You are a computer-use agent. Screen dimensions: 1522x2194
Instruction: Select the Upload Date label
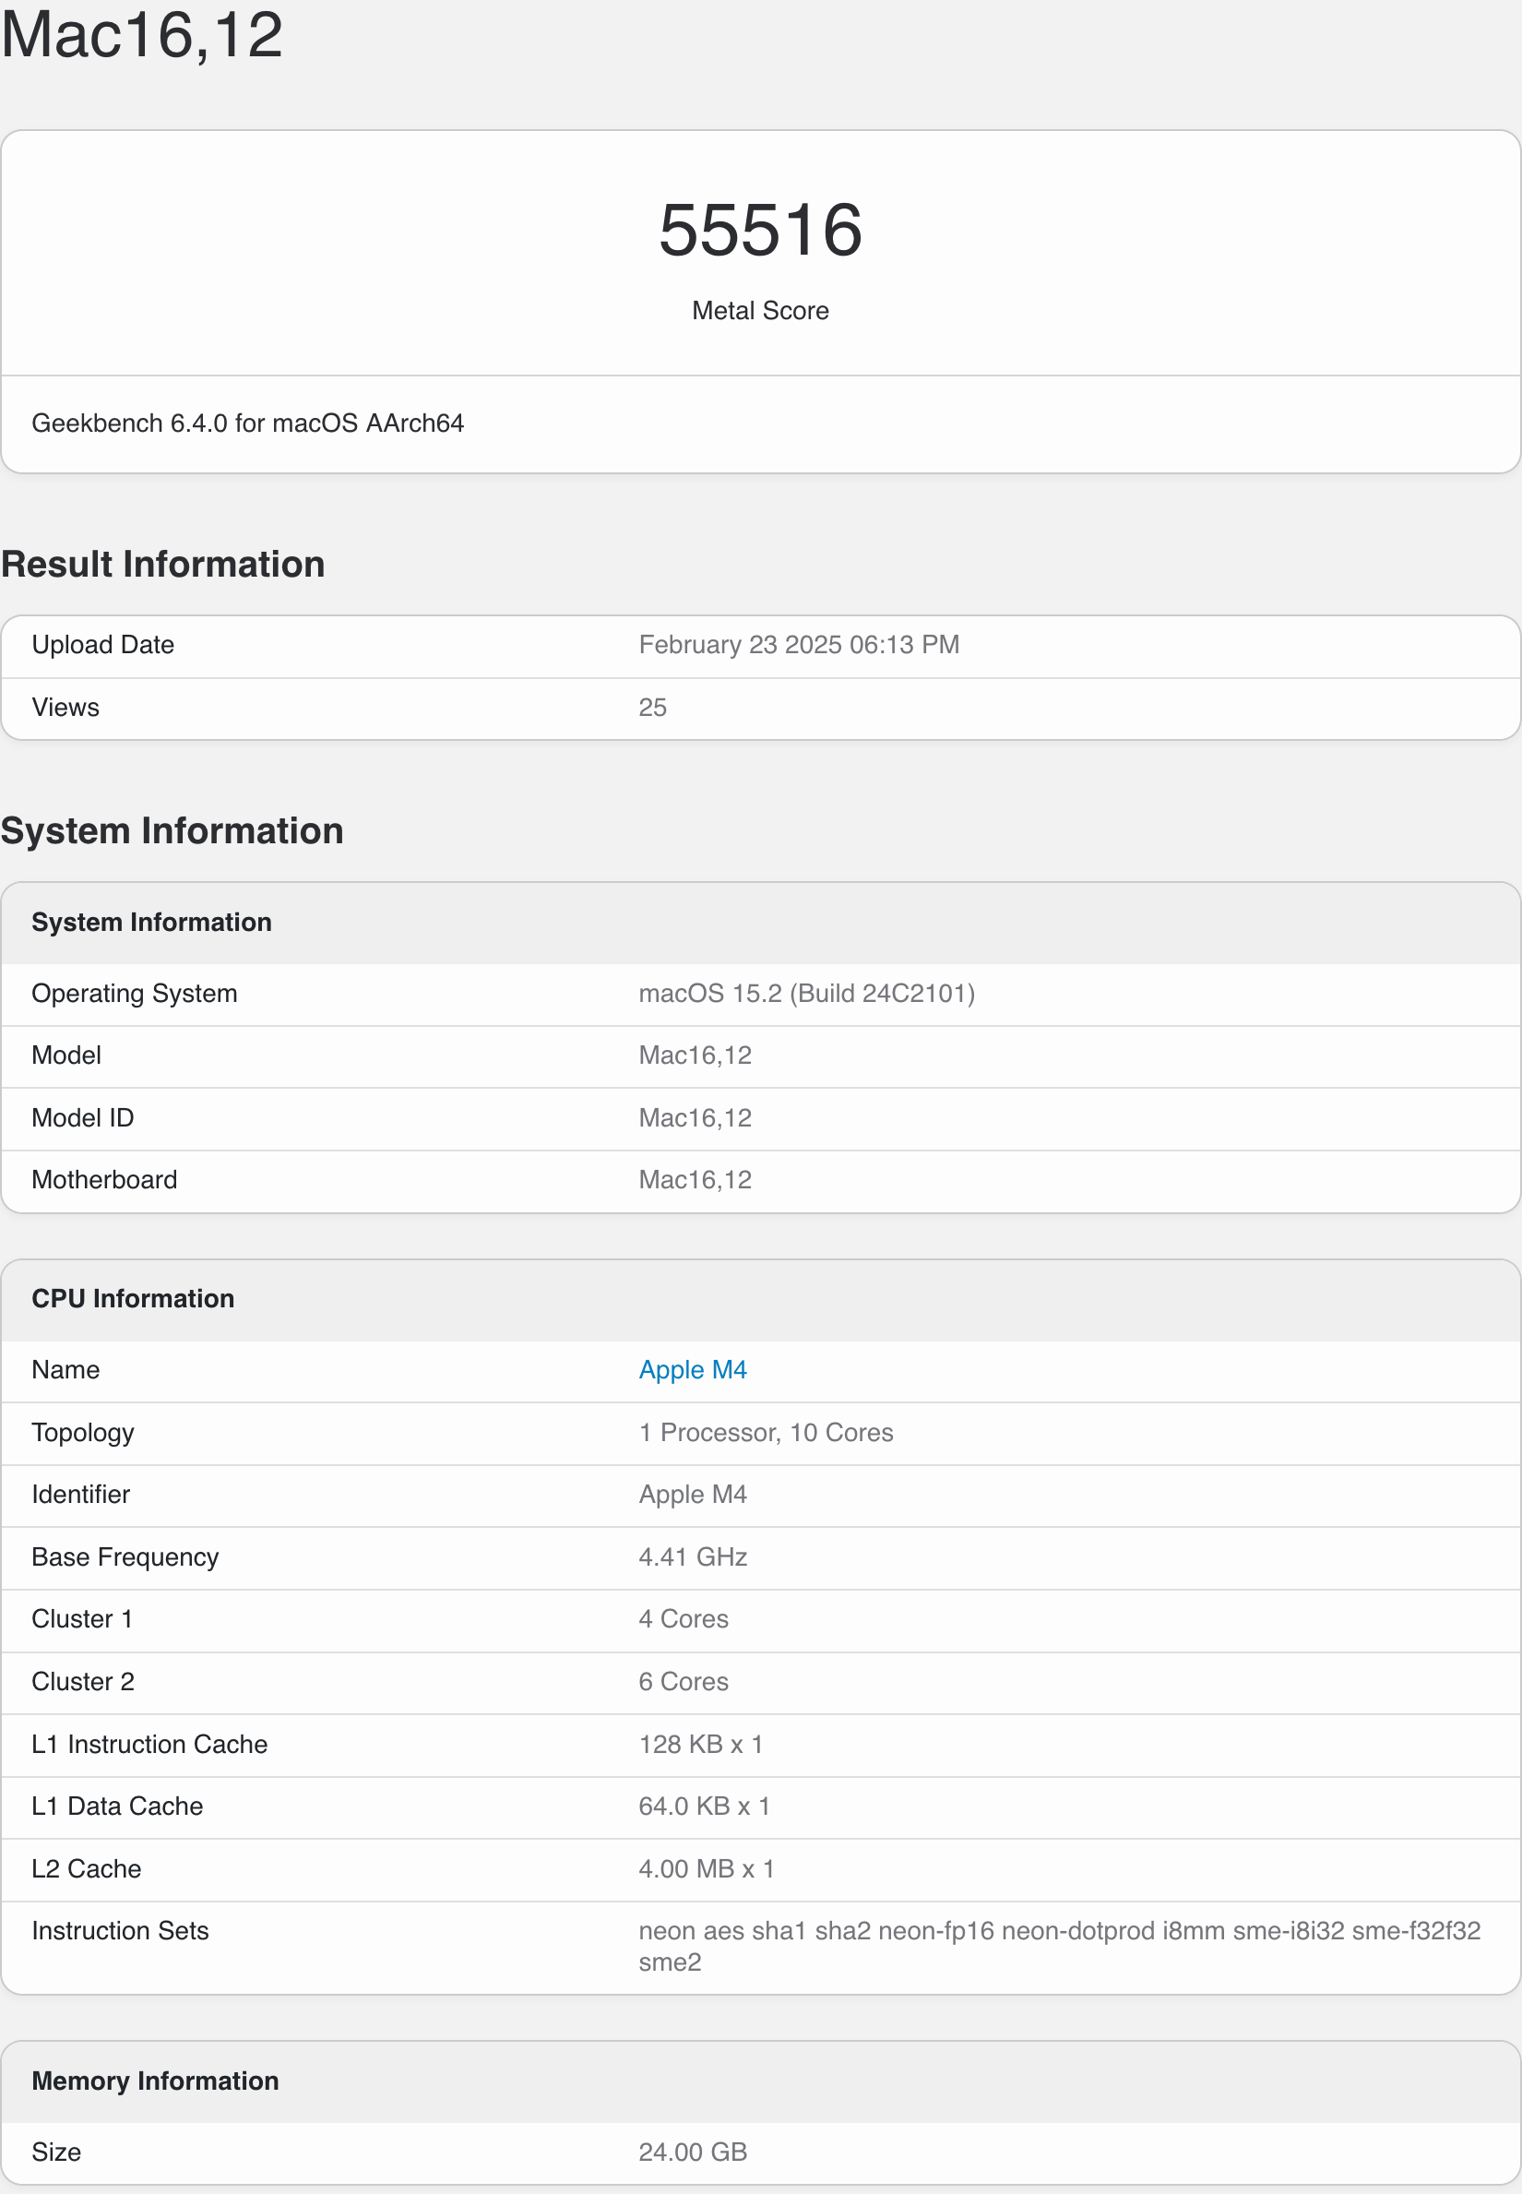click(x=103, y=645)
